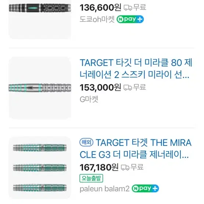Click the 오늘출발 same-day shipping tag
The image size is (204, 204).
pyautogui.click(x=91, y=178)
